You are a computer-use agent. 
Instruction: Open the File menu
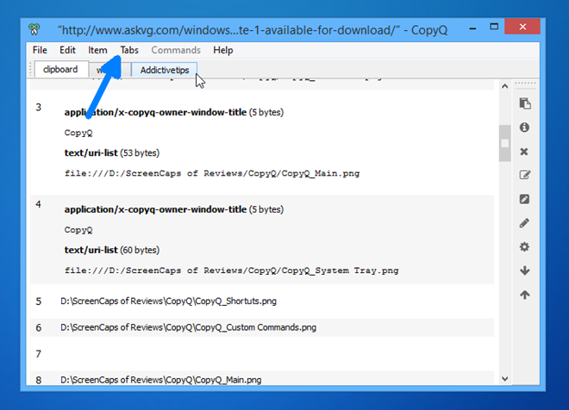coord(40,50)
